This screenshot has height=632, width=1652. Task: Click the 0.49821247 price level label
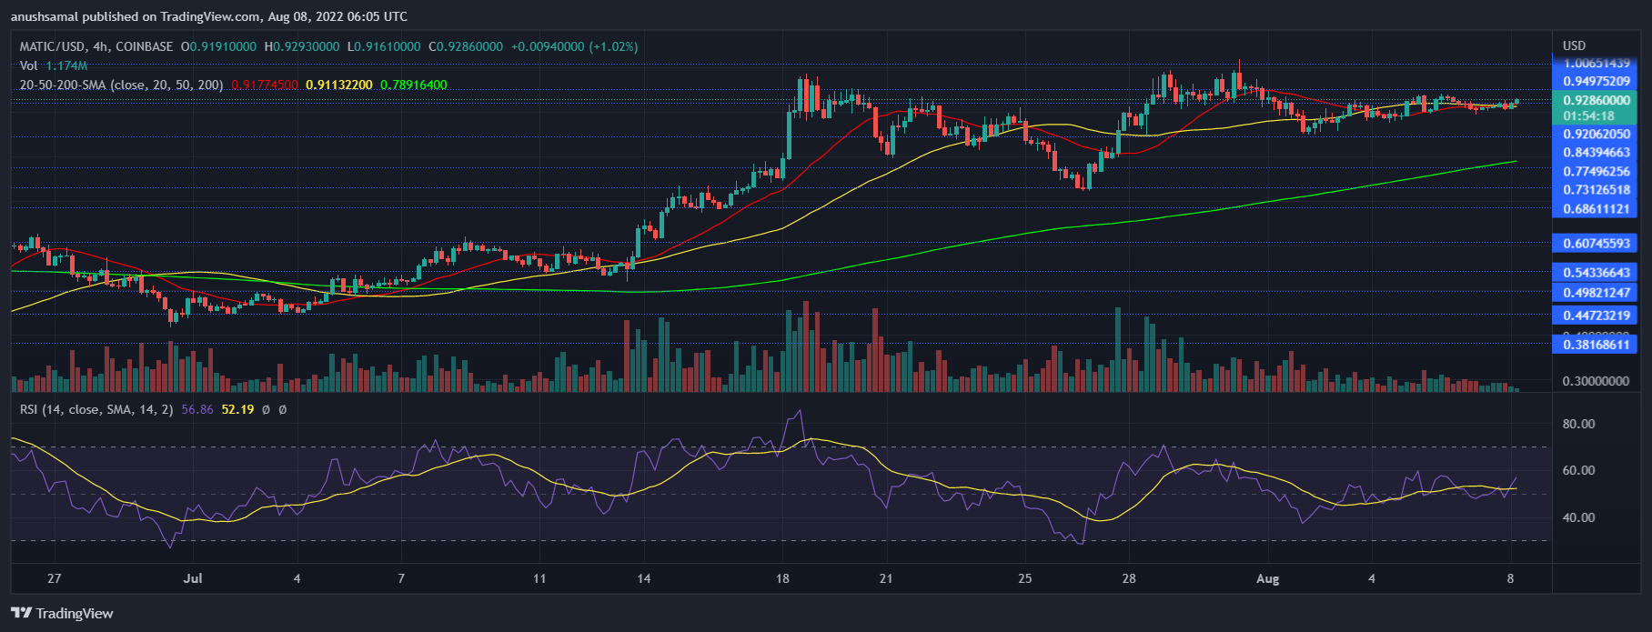1596,292
